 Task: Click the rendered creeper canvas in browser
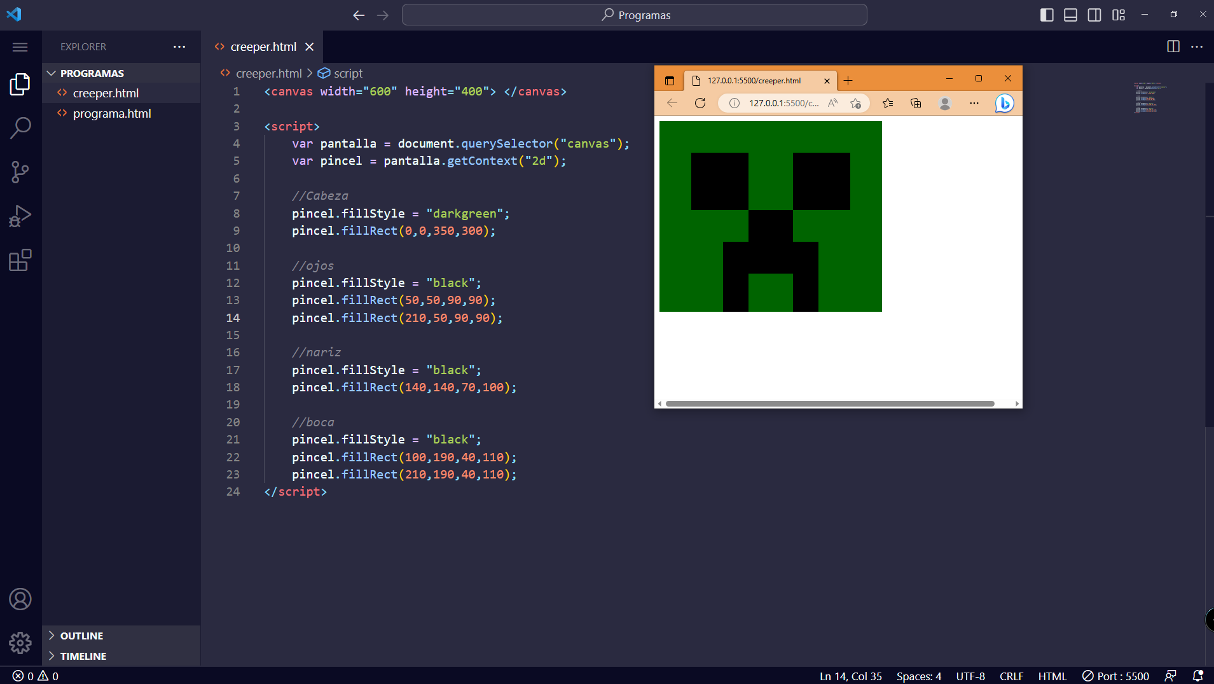pyautogui.click(x=771, y=216)
